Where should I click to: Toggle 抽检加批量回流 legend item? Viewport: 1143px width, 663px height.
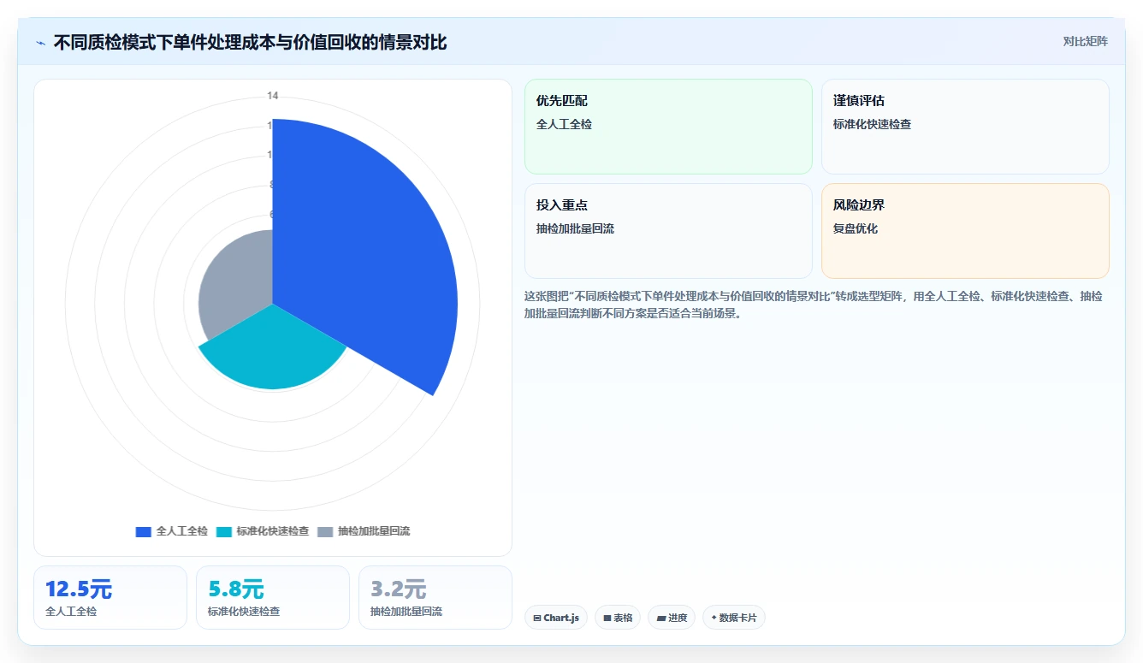(x=364, y=531)
